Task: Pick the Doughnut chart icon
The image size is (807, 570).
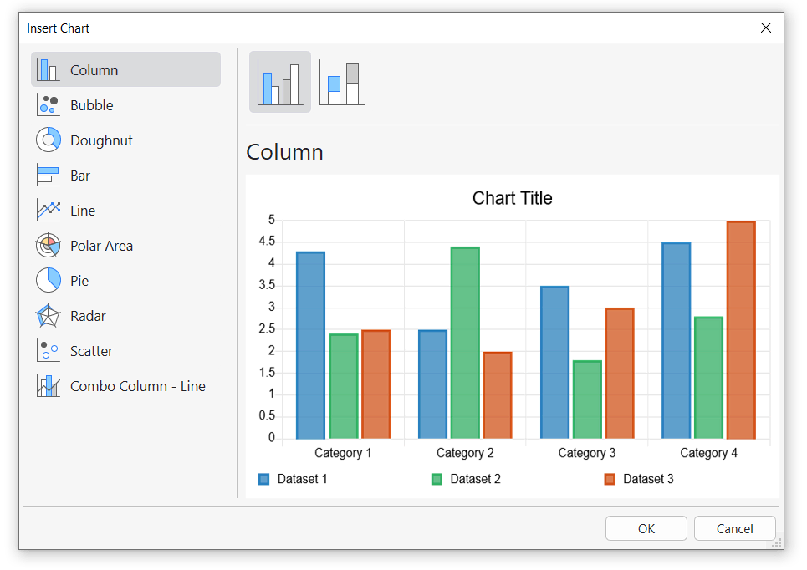Action: (x=48, y=140)
